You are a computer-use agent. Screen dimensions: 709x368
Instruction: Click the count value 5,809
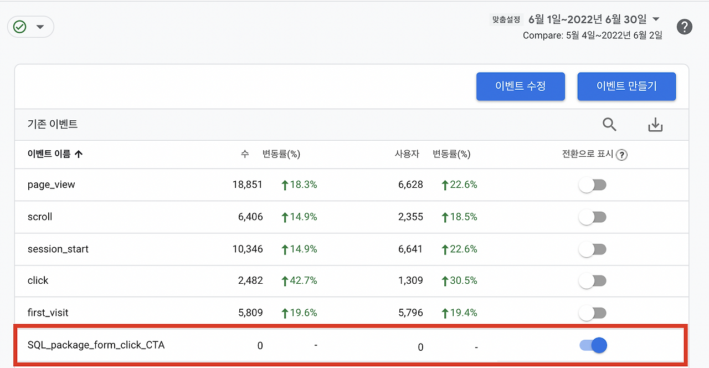pos(250,313)
